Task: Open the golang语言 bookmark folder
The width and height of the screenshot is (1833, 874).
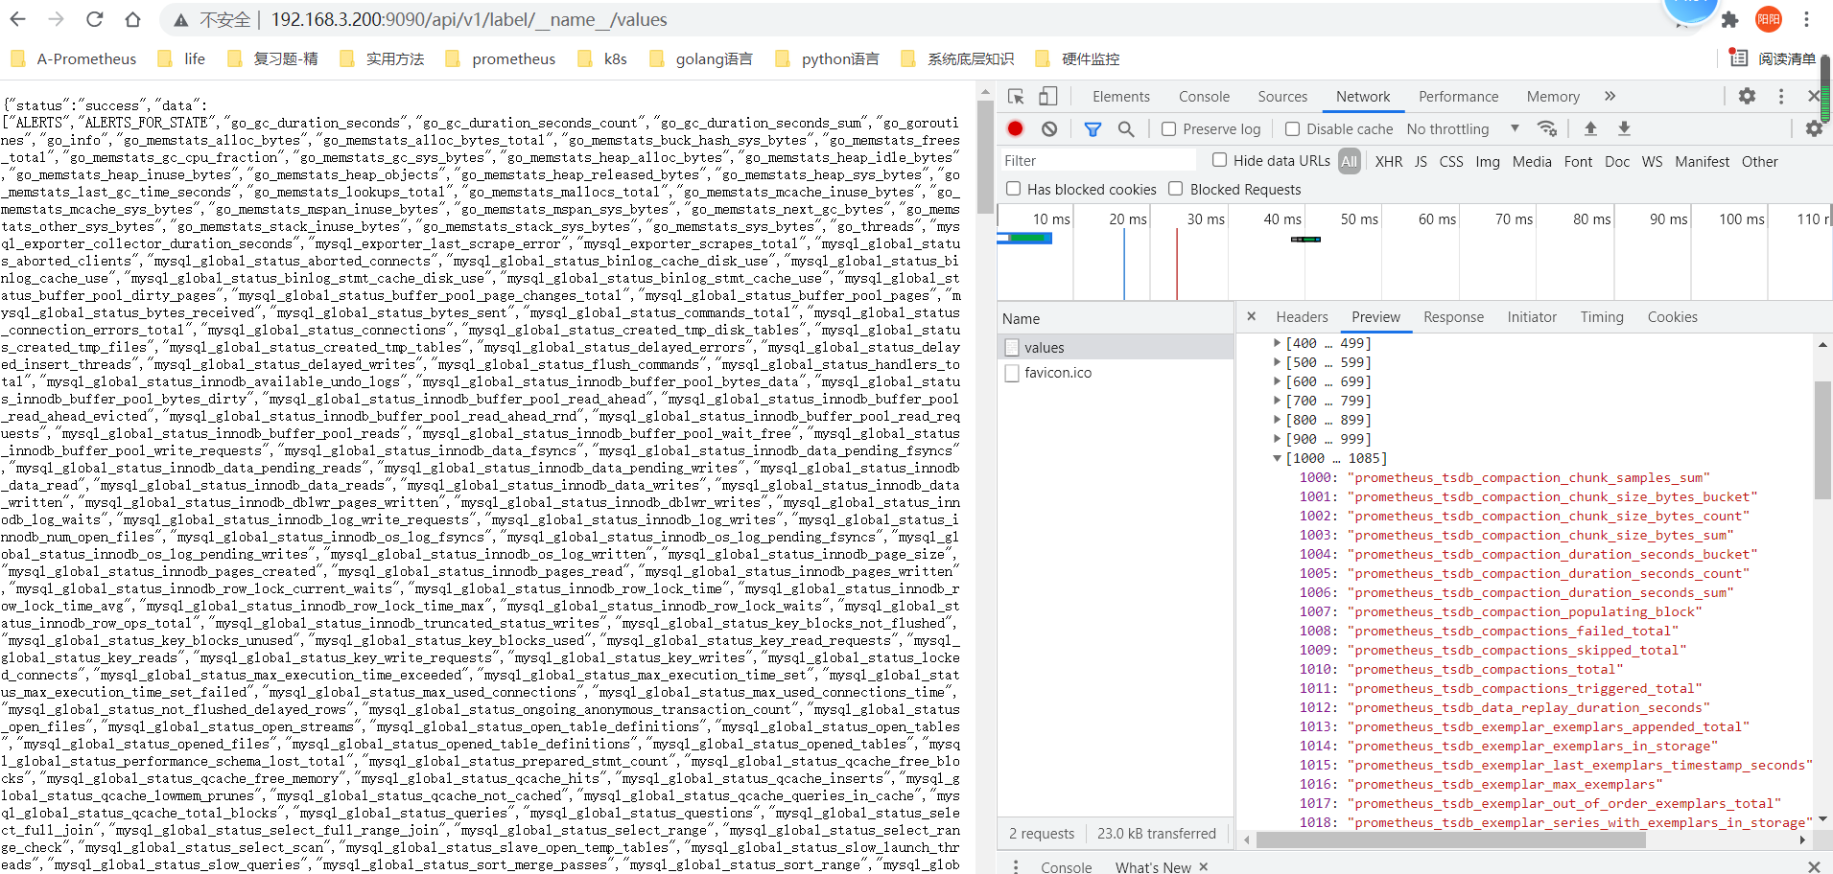Action: click(700, 58)
